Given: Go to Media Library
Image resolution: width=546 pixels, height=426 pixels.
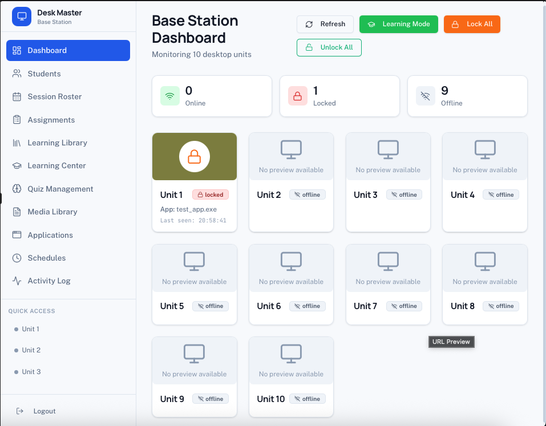Looking at the screenshot, I should (68, 212).
